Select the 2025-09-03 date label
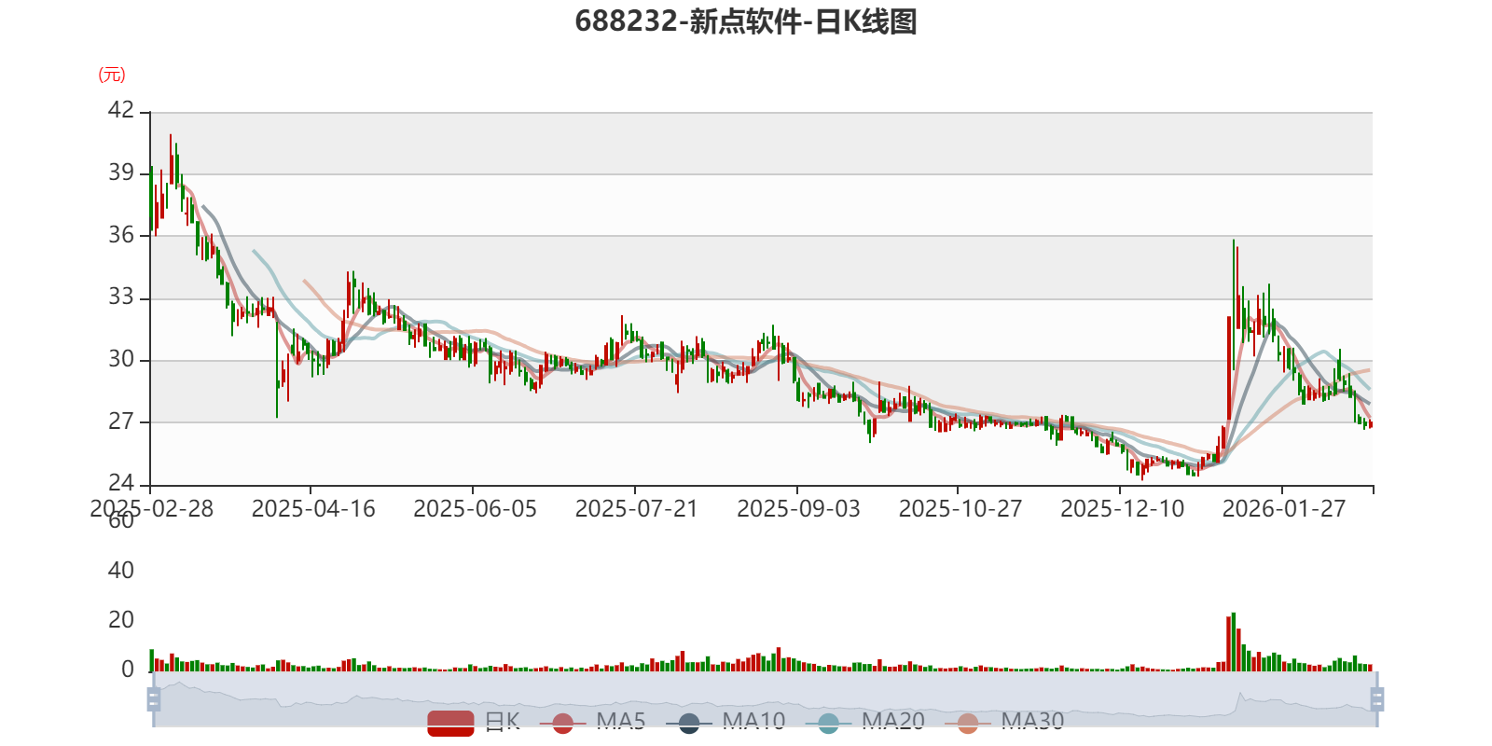Image resolution: width=1492 pixels, height=746 pixels. tap(799, 509)
